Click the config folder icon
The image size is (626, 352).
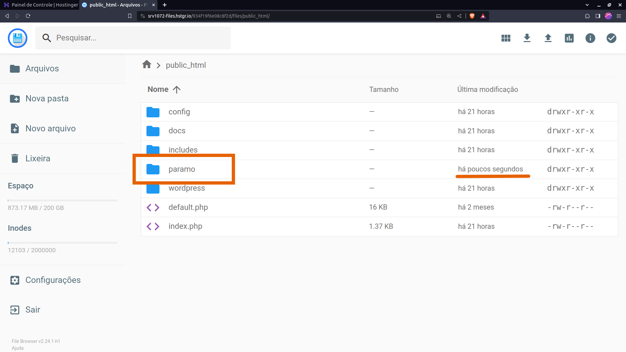[153, 112]
